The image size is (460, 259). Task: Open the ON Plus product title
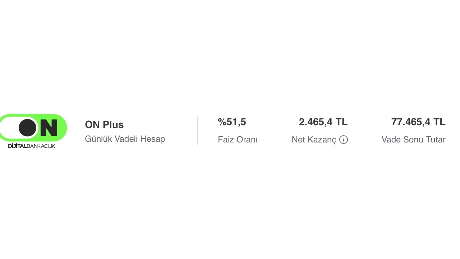click(104, 124)
